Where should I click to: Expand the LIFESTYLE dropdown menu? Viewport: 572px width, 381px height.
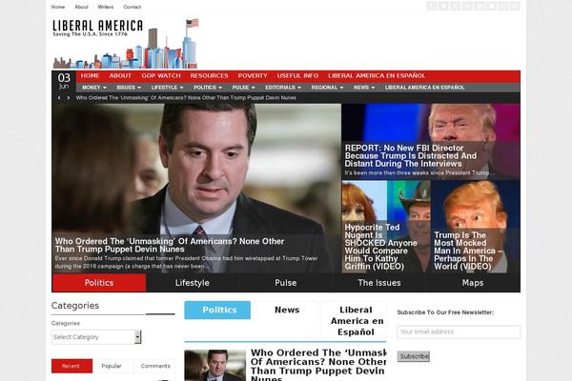[x=167, y=88]
